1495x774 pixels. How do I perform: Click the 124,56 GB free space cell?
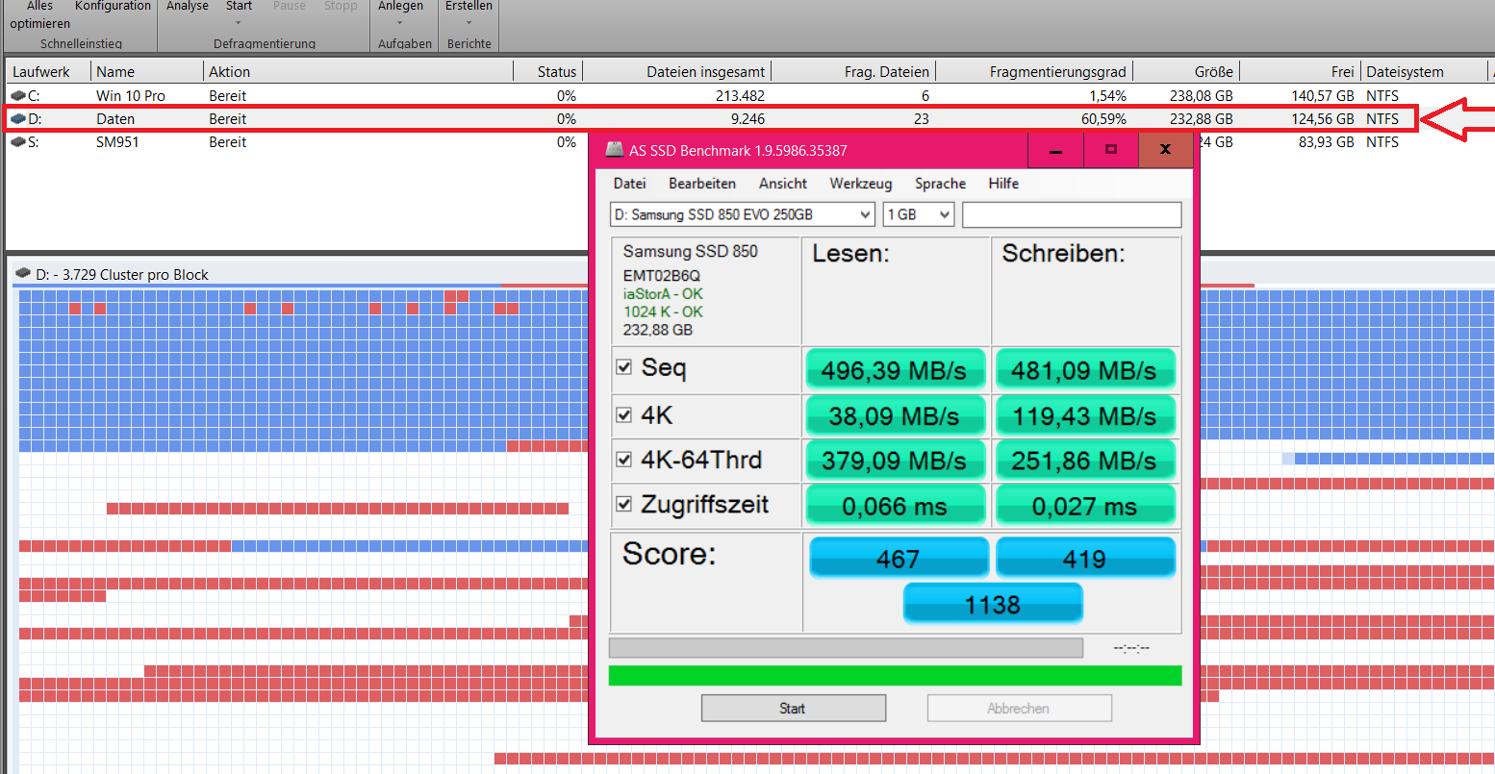1322,118
